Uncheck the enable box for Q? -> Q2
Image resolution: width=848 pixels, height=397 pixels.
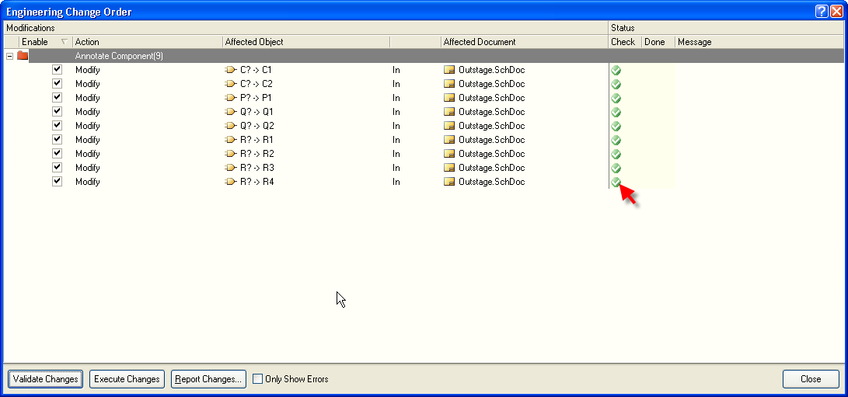coord(57,126)
